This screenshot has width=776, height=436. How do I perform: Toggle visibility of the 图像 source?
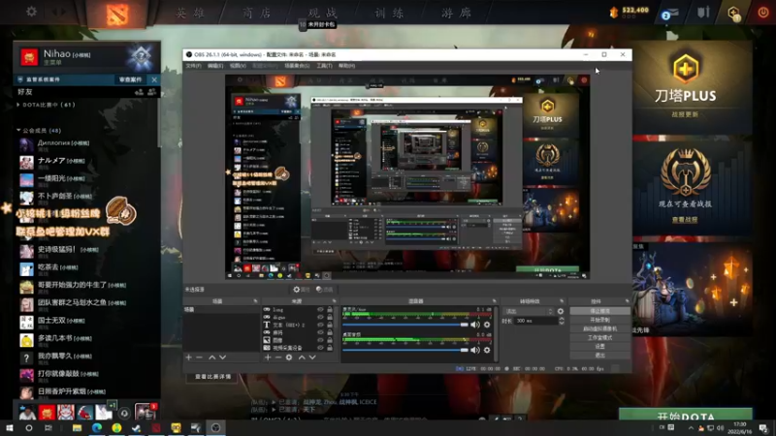click(x=320, y=340)
